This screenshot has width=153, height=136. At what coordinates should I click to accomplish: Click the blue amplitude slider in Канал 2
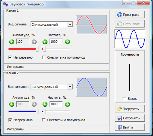(x=23, y=111)
